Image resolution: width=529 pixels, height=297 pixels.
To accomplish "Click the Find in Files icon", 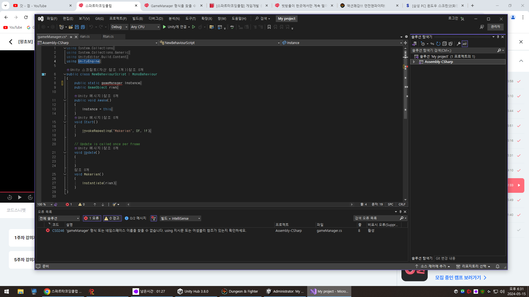I will [x=212, y=27].
